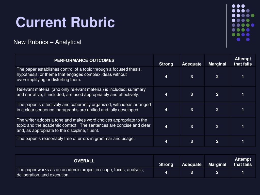Select score 3 in the focused thesis row
Screen dimensions: 260x195
192,77
